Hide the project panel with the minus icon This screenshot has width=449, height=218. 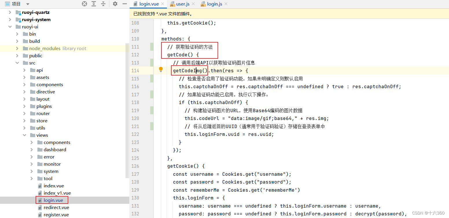[124, 4]
